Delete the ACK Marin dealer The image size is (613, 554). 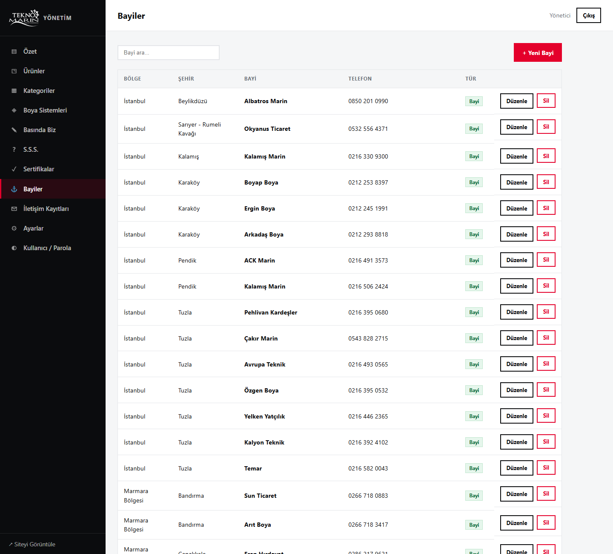coord(546,260)
